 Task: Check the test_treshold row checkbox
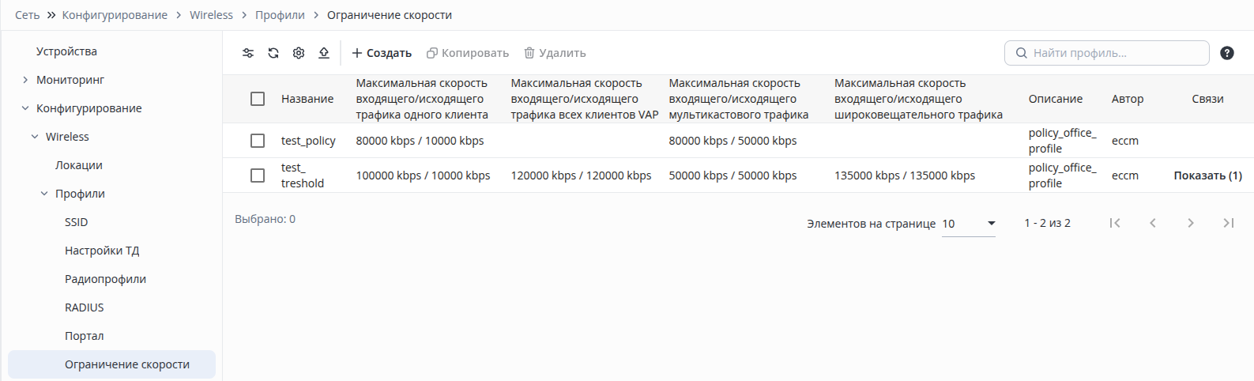(258, 175)
